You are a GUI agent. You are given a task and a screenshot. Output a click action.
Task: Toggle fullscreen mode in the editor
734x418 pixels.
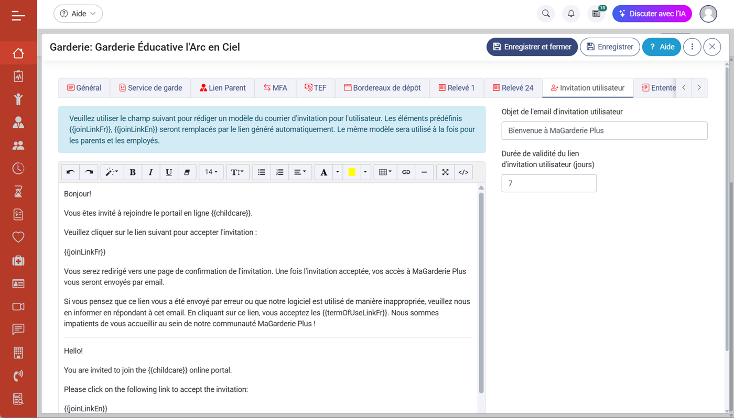coord(445,172)
